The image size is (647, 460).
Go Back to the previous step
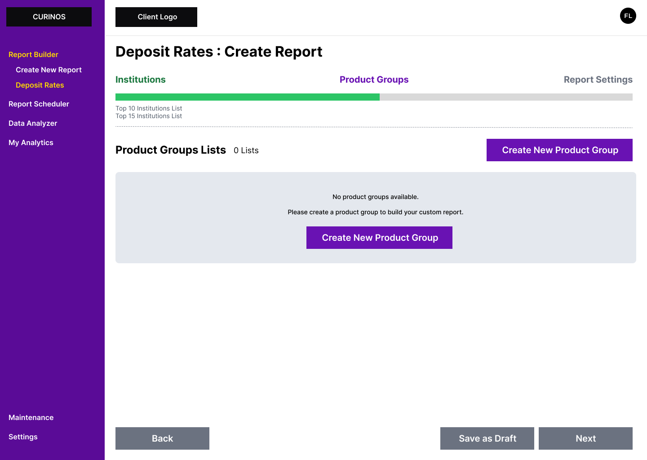162,438
